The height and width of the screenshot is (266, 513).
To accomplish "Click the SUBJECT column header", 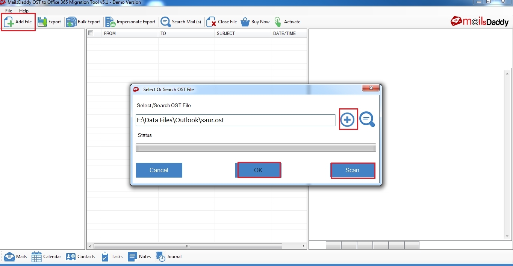I will coord(243,33).
